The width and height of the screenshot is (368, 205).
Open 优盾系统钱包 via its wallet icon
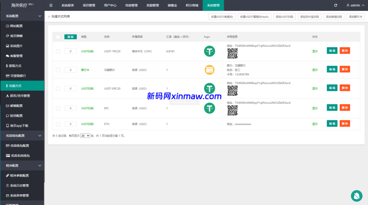pos(8,156)
